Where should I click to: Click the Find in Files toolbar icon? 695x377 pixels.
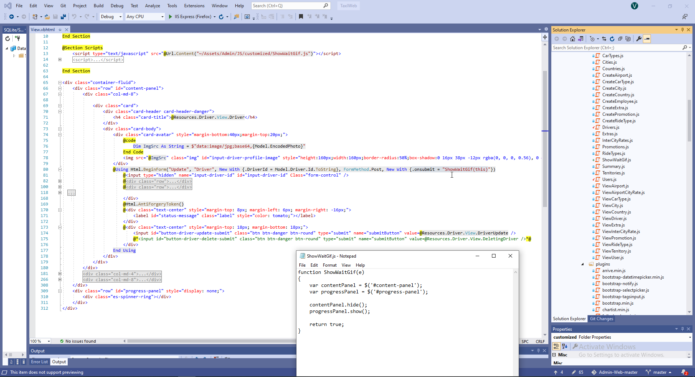[236, 17]
